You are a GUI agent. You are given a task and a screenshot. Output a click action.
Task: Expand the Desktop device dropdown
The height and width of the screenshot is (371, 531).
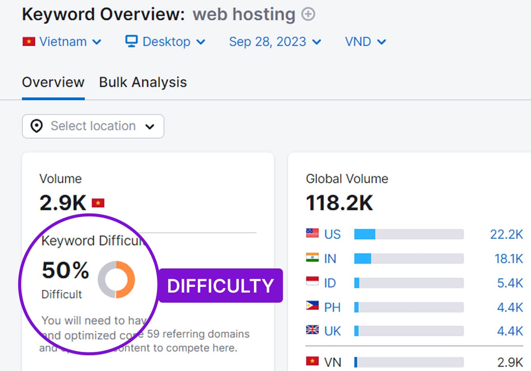click(165, 42)
